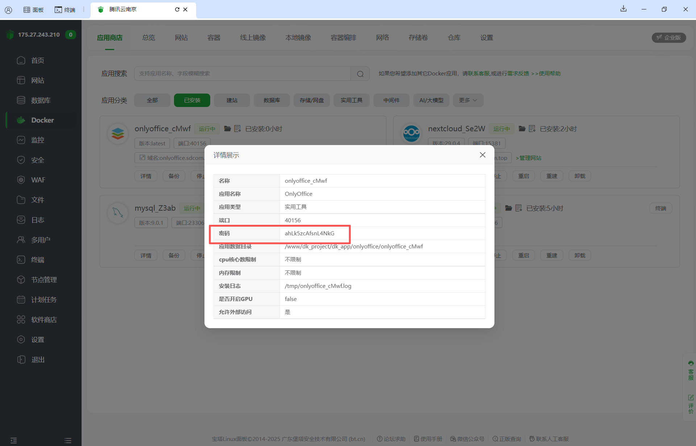Screen dimensions: 696x446
Task: Click the 卸载 button for nextcloud
Action: (x=580, y=176)
